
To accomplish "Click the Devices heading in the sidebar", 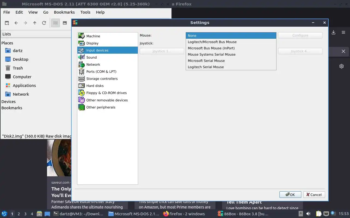I will (x=8, y=102).
